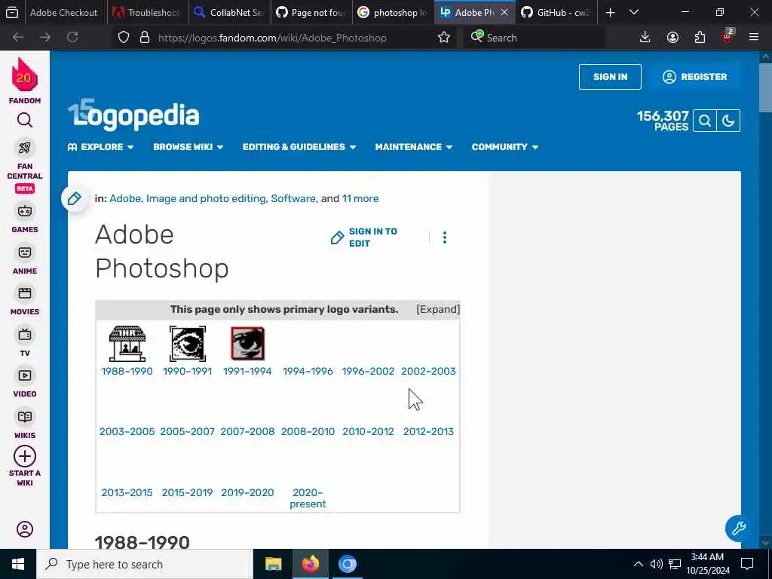This screenshot has height=579, width=772.
Task: Click the site security lock icon
Action: point(145,38)
